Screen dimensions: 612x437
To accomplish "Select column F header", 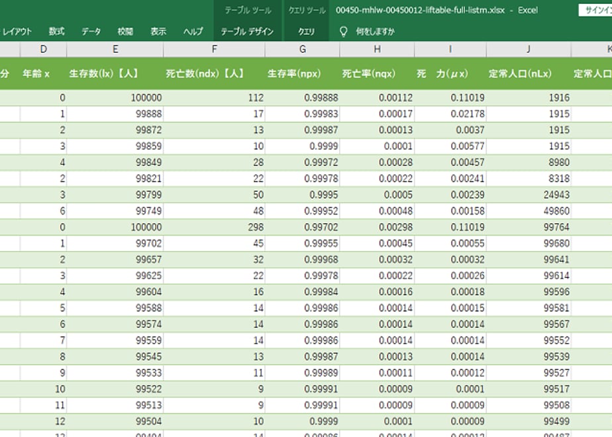I will pos(215,49).
